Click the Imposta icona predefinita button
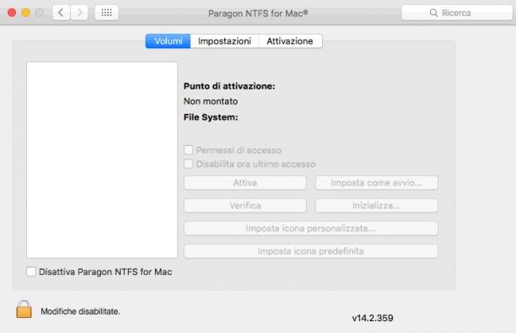 point(310,251)
